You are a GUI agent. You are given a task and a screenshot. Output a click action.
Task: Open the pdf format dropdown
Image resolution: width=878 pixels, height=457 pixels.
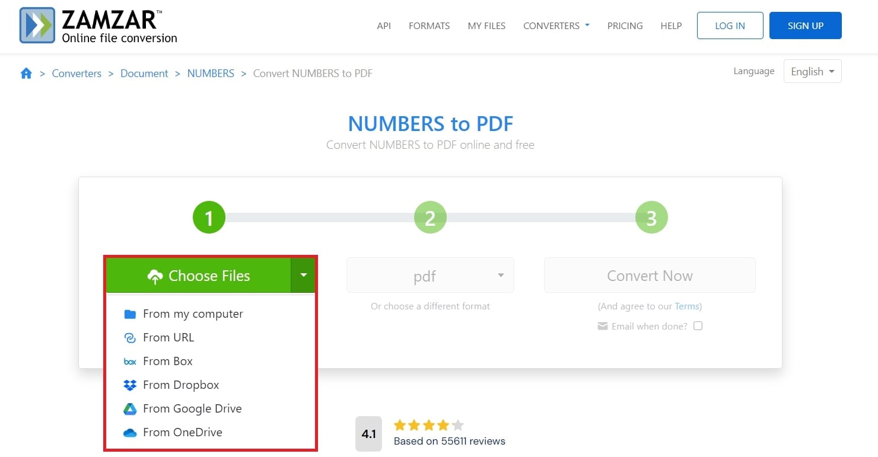tap(430, 275)
